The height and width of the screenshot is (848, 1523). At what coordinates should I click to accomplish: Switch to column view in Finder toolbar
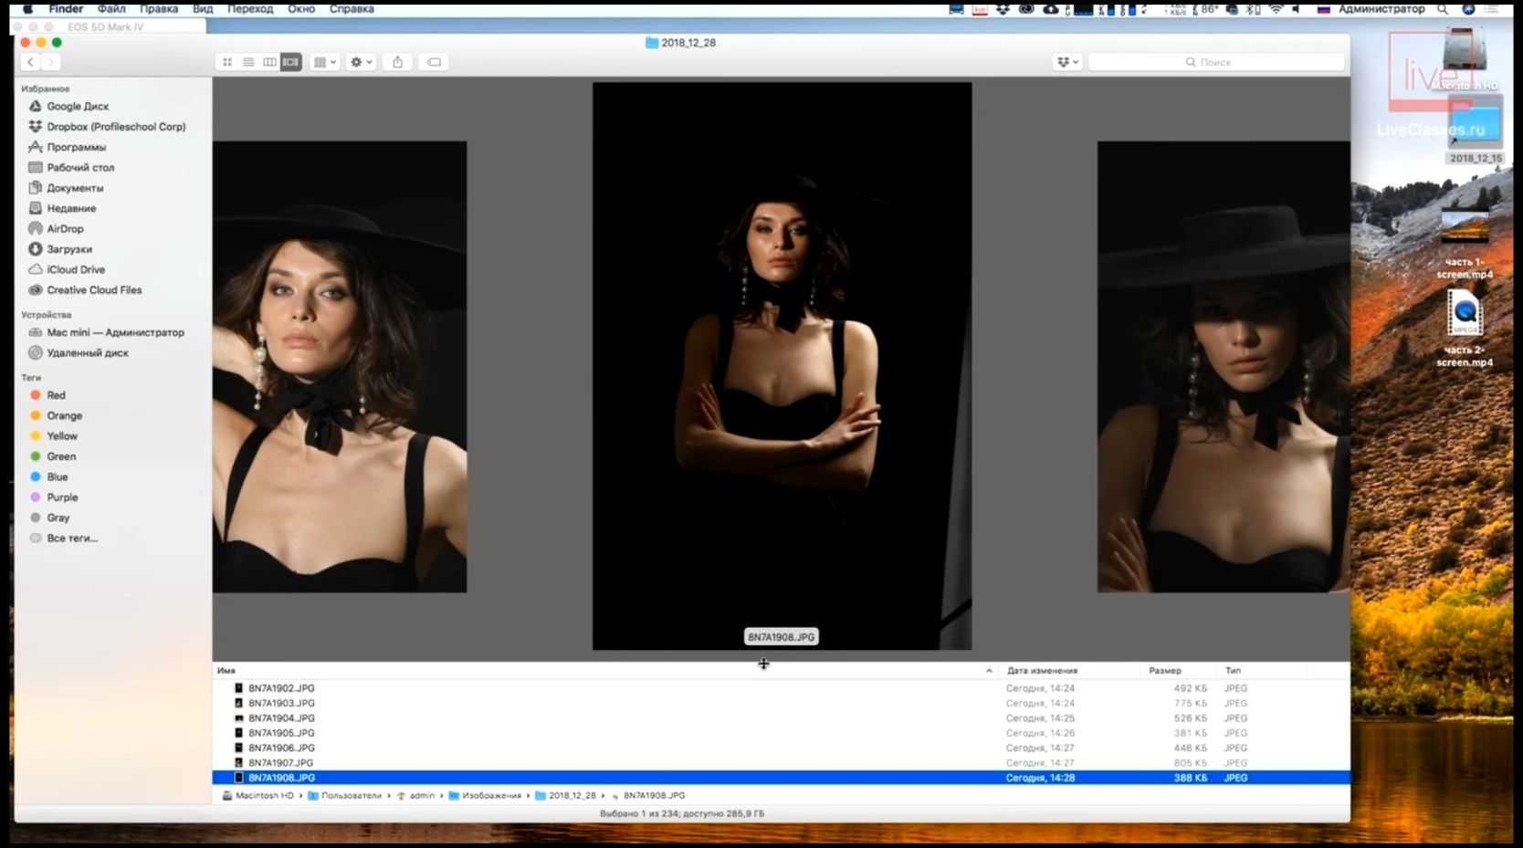269,62
